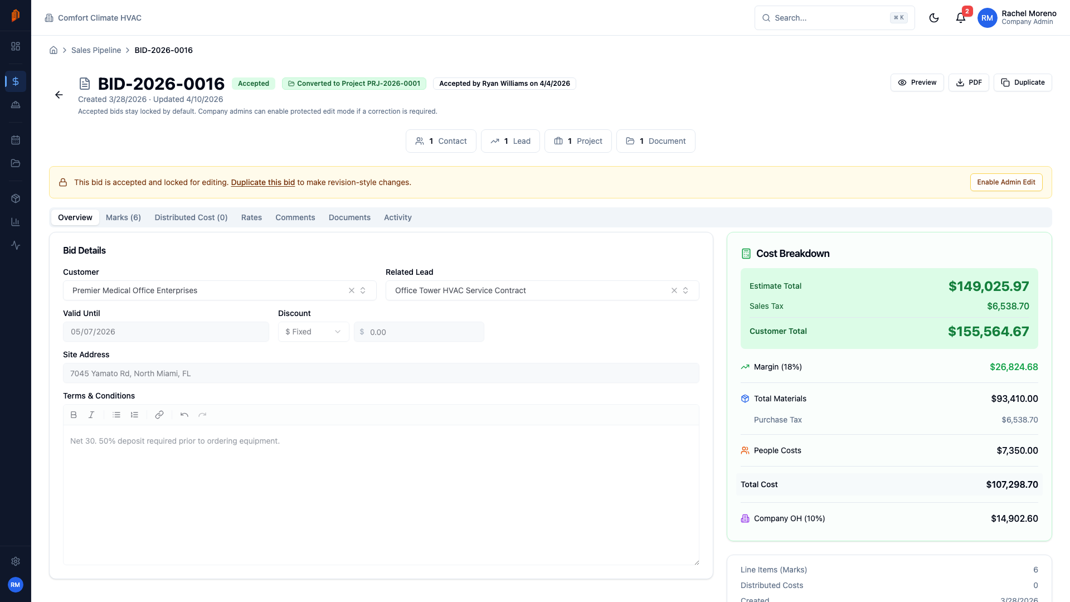Undo changes in the Terms editor
Image resolution: width=1070 pixels, height=602 pixels.
pos(184,415)
